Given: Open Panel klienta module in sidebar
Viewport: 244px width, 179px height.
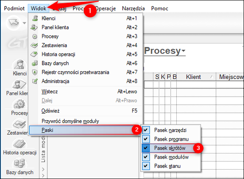Looking at the screenshot, I should 17,87.
